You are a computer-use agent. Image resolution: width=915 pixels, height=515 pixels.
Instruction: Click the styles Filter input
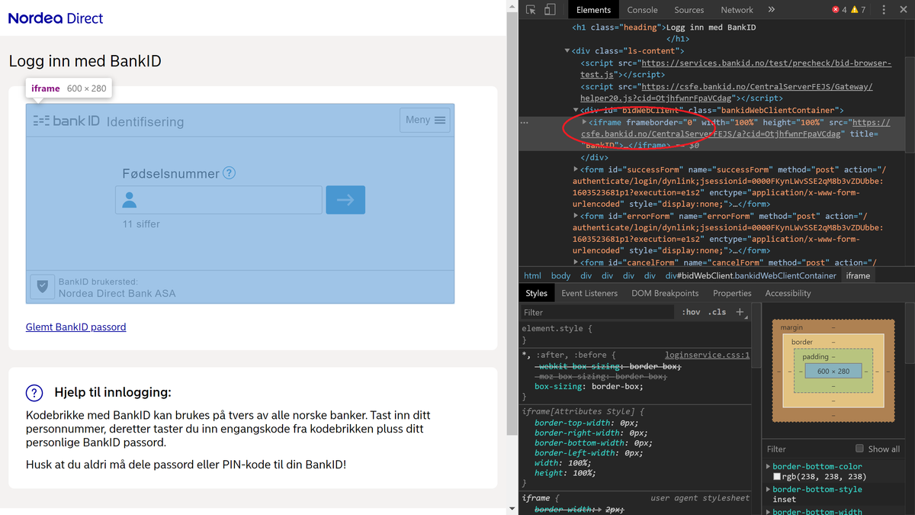[x=599, y=312]
